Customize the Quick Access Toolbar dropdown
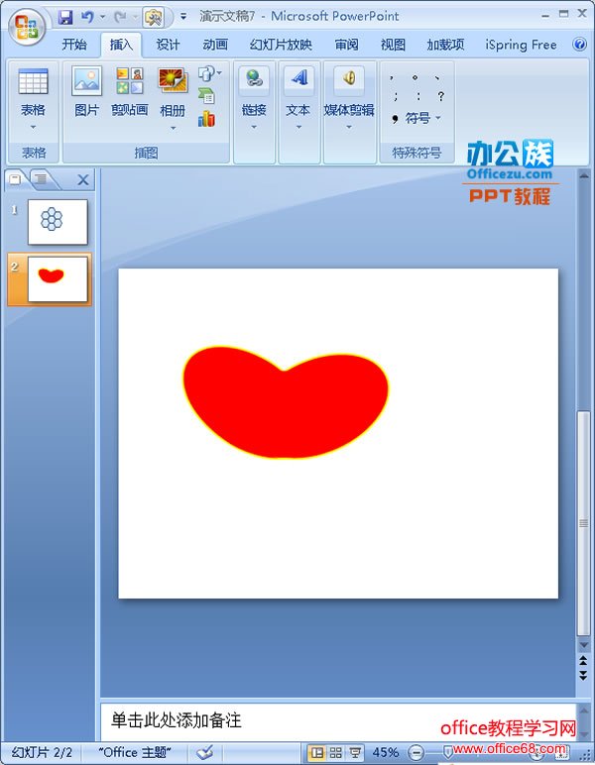Screen dimensions: 595x765 tap(183, 17)
